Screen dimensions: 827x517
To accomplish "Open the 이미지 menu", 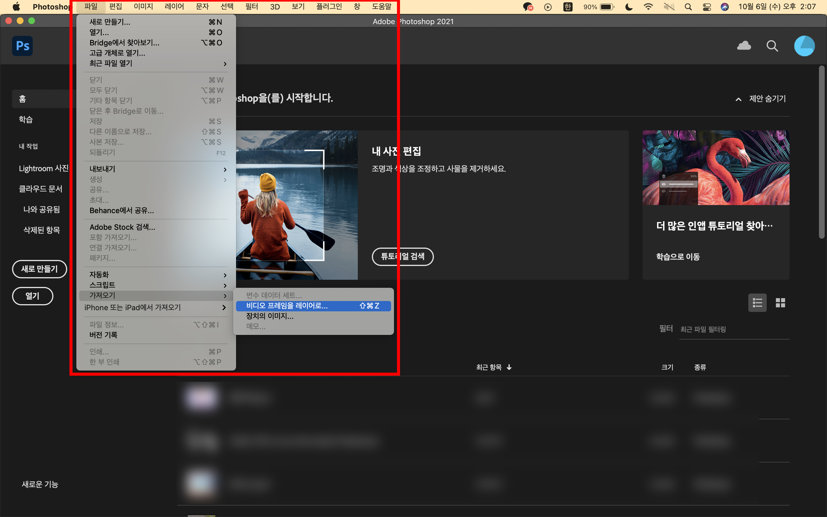I will click(143, 7).
